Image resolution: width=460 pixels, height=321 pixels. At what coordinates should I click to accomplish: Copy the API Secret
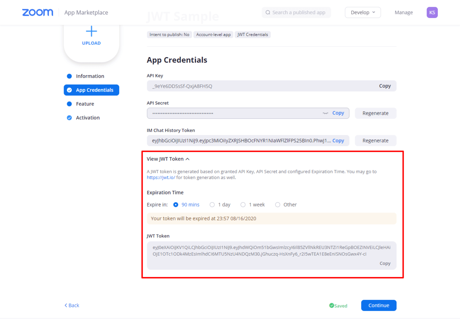(338, 113)
